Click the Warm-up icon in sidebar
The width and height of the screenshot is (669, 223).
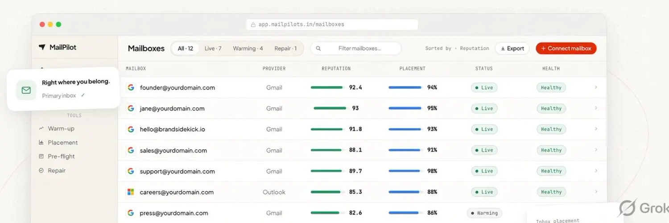click(x=41, y=128)
